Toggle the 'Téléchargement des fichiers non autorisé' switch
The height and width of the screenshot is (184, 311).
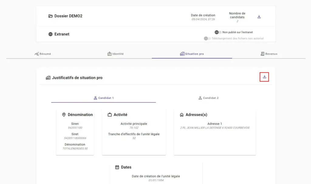coord(207,38)
